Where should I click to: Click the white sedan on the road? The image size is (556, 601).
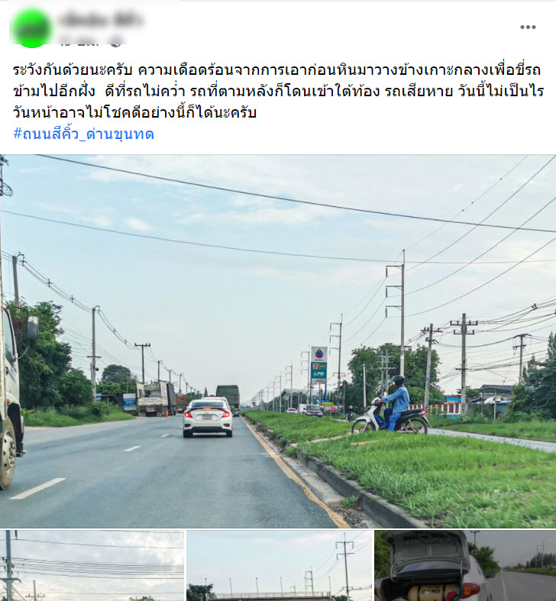click(208, 418)
